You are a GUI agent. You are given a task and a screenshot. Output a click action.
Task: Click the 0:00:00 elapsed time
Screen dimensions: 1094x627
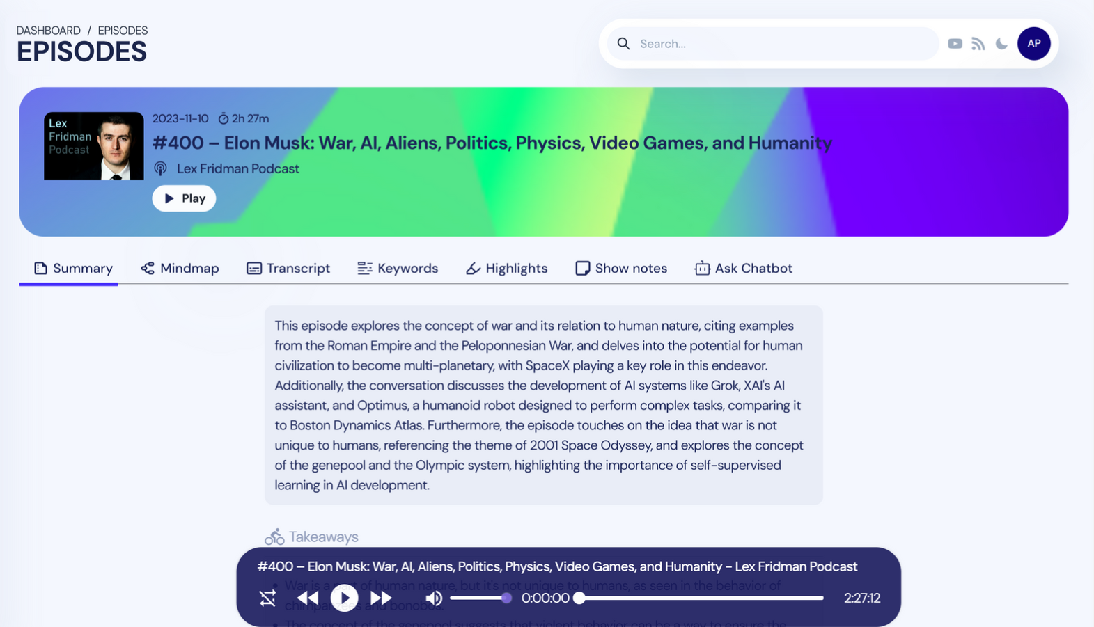click(545, 598)
